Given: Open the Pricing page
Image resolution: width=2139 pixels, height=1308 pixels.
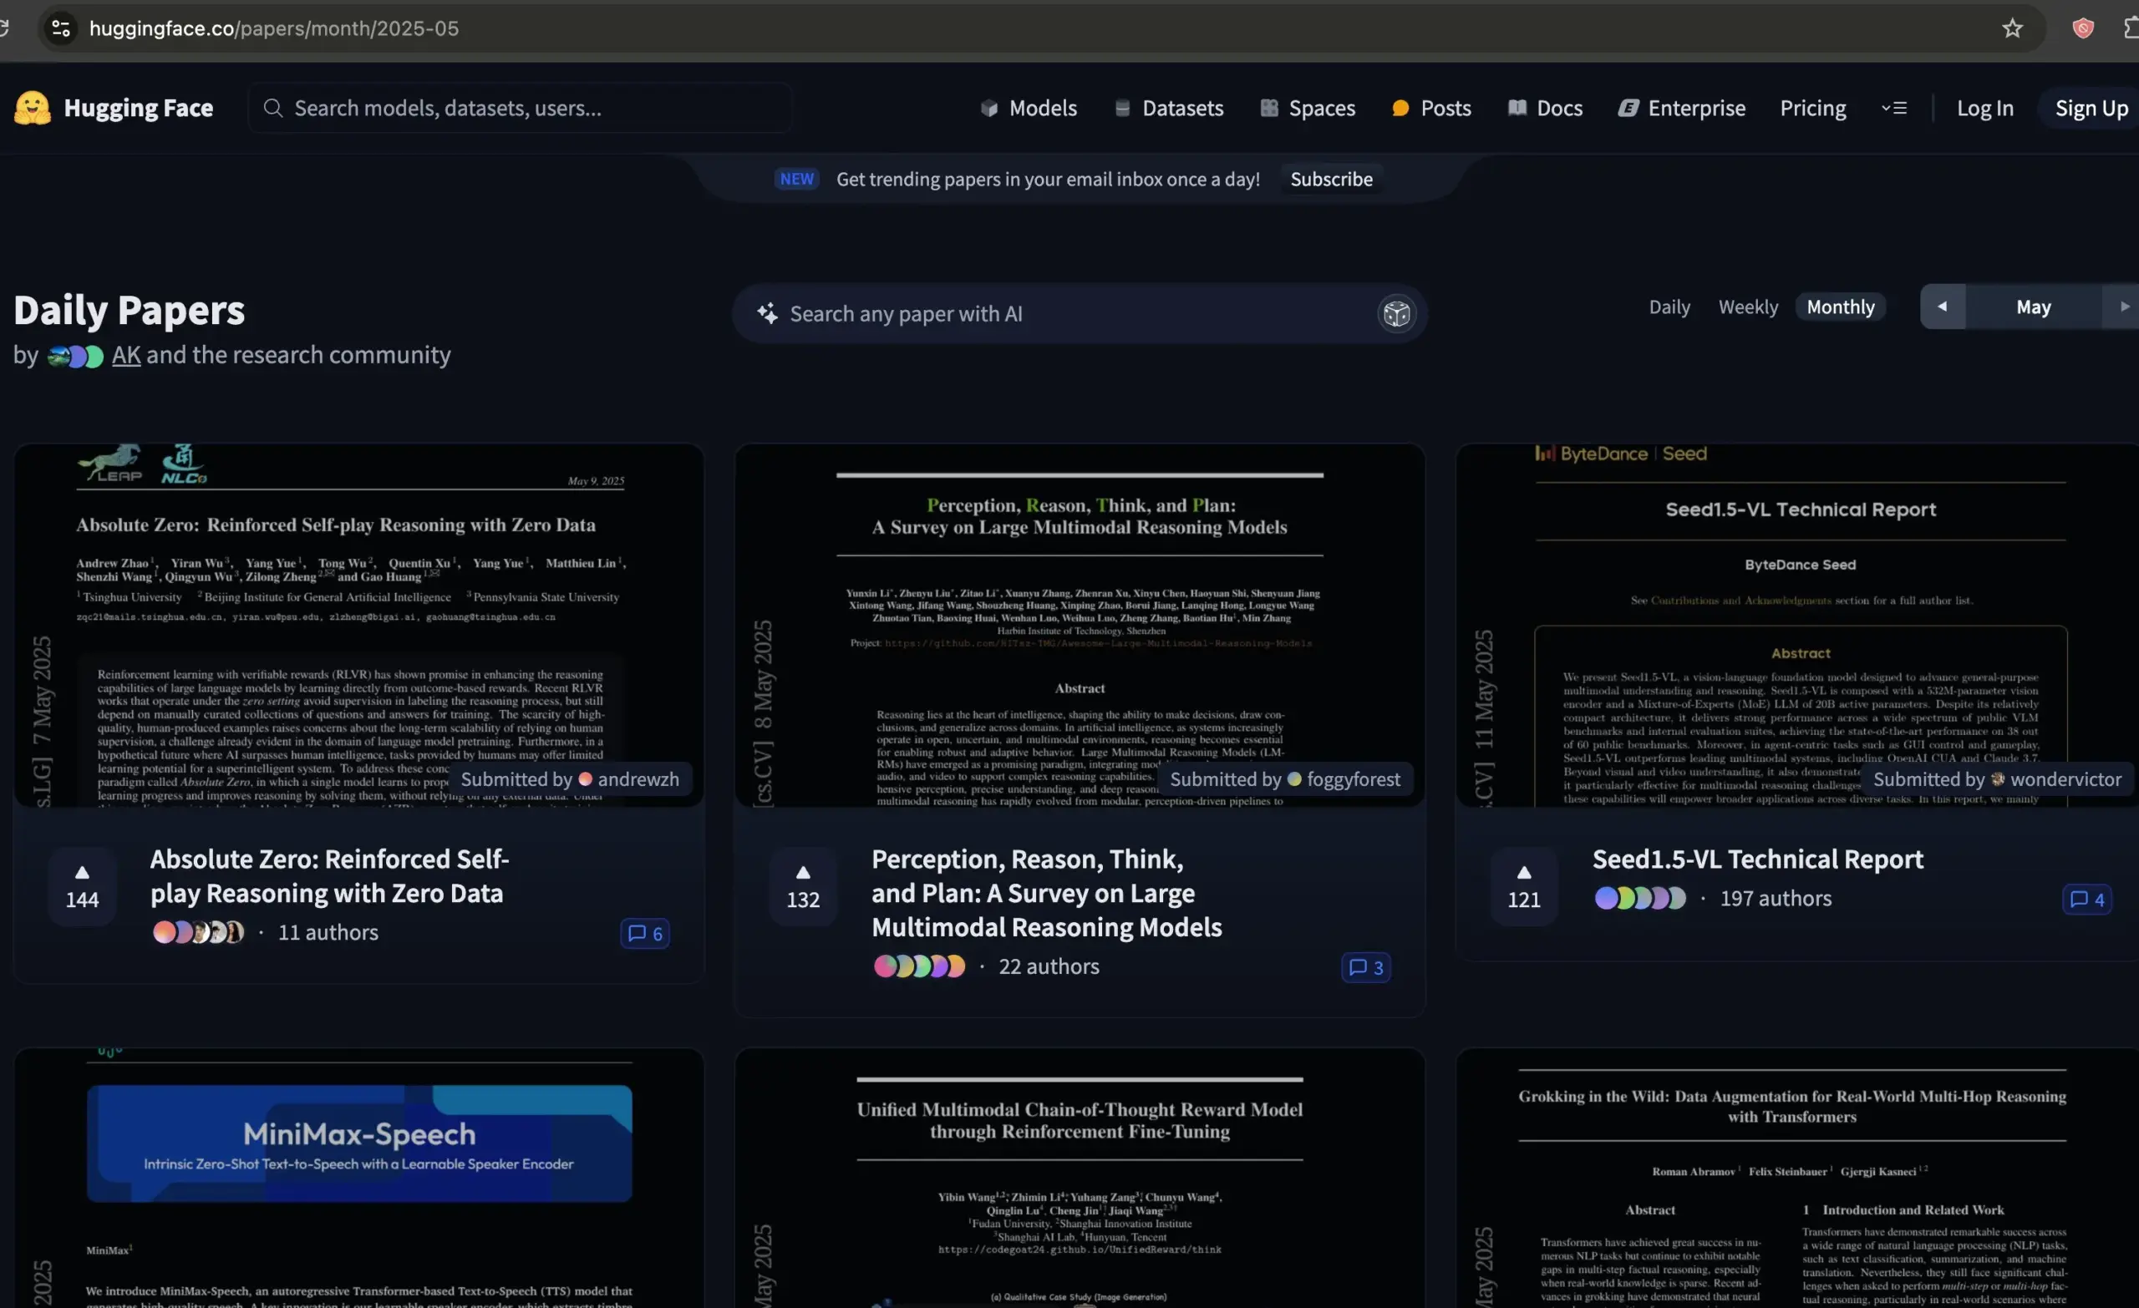Looking at the screenshot, I should pos(1812,108).
